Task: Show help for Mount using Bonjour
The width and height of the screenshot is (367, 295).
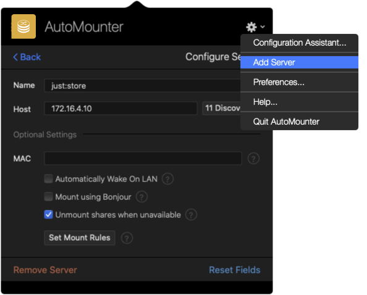Action: click(142, 197)
